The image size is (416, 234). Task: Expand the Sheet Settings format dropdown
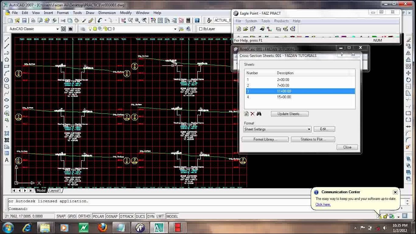[309, 129]
